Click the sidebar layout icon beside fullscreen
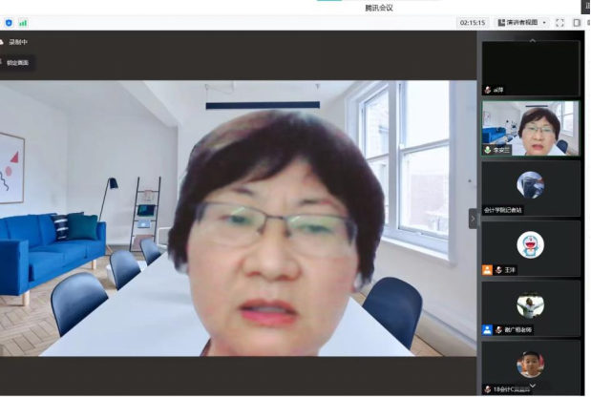This screenshot has height=398, width=591. click(575, 22)
